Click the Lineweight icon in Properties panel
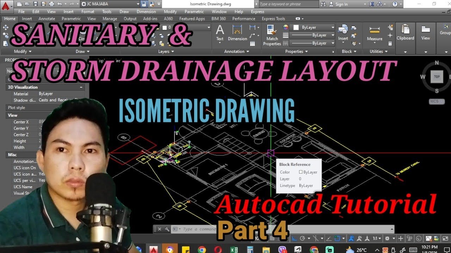Viewport: 451px width, 253px height. (x=285, y=35)
